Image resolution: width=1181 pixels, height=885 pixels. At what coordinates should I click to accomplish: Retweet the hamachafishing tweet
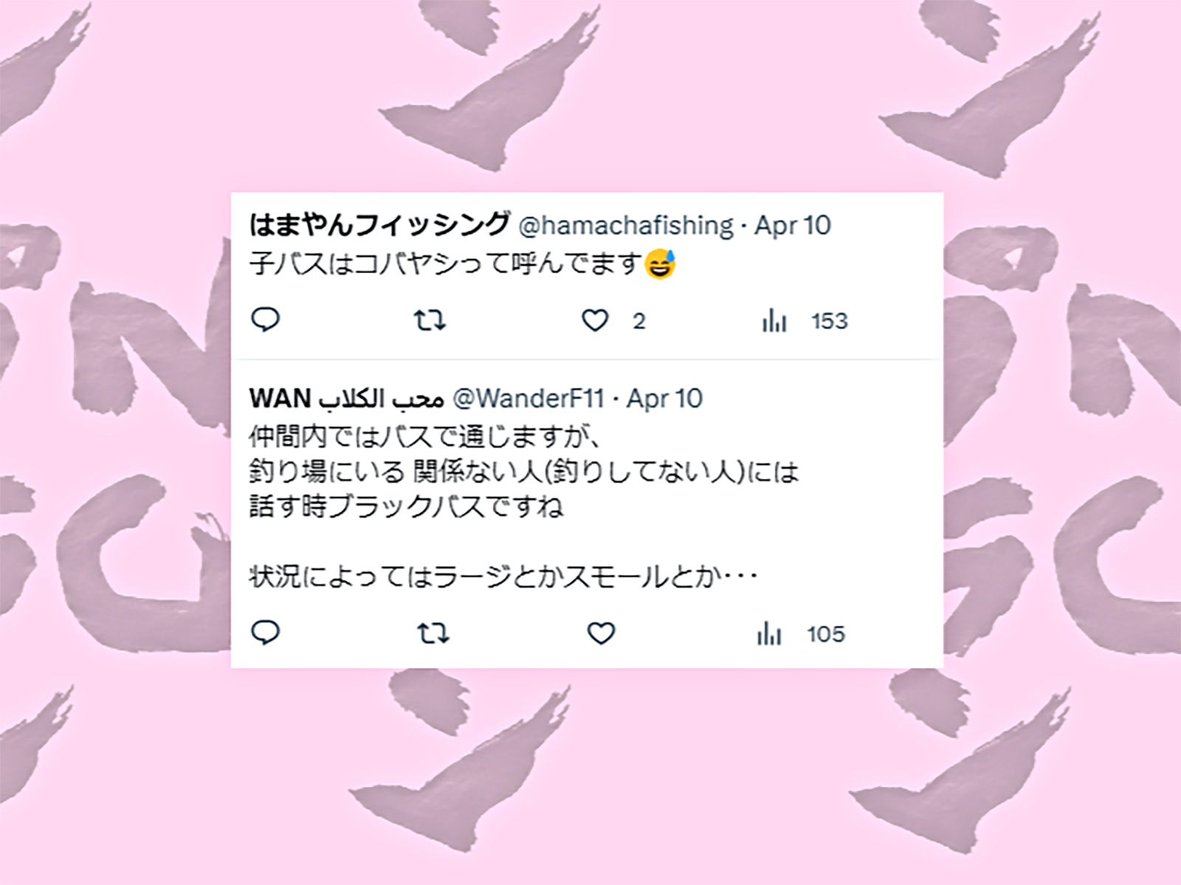[430, 321]
